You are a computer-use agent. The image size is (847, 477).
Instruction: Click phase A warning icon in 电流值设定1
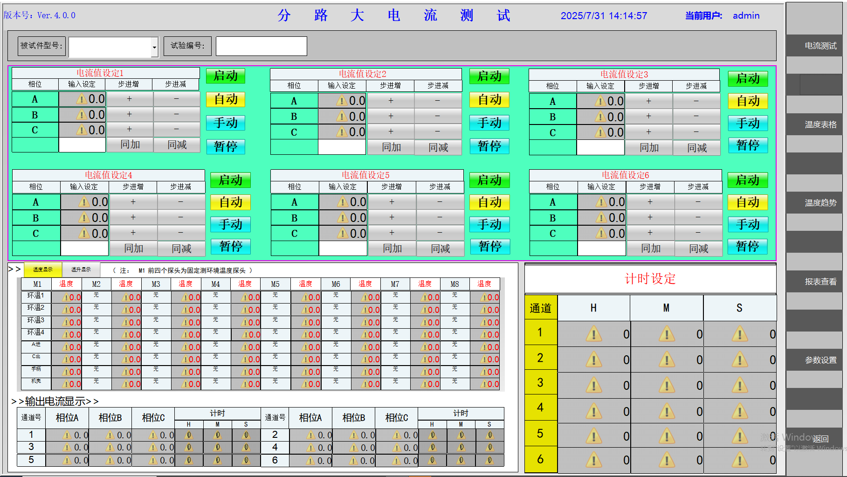pos(82,99)
